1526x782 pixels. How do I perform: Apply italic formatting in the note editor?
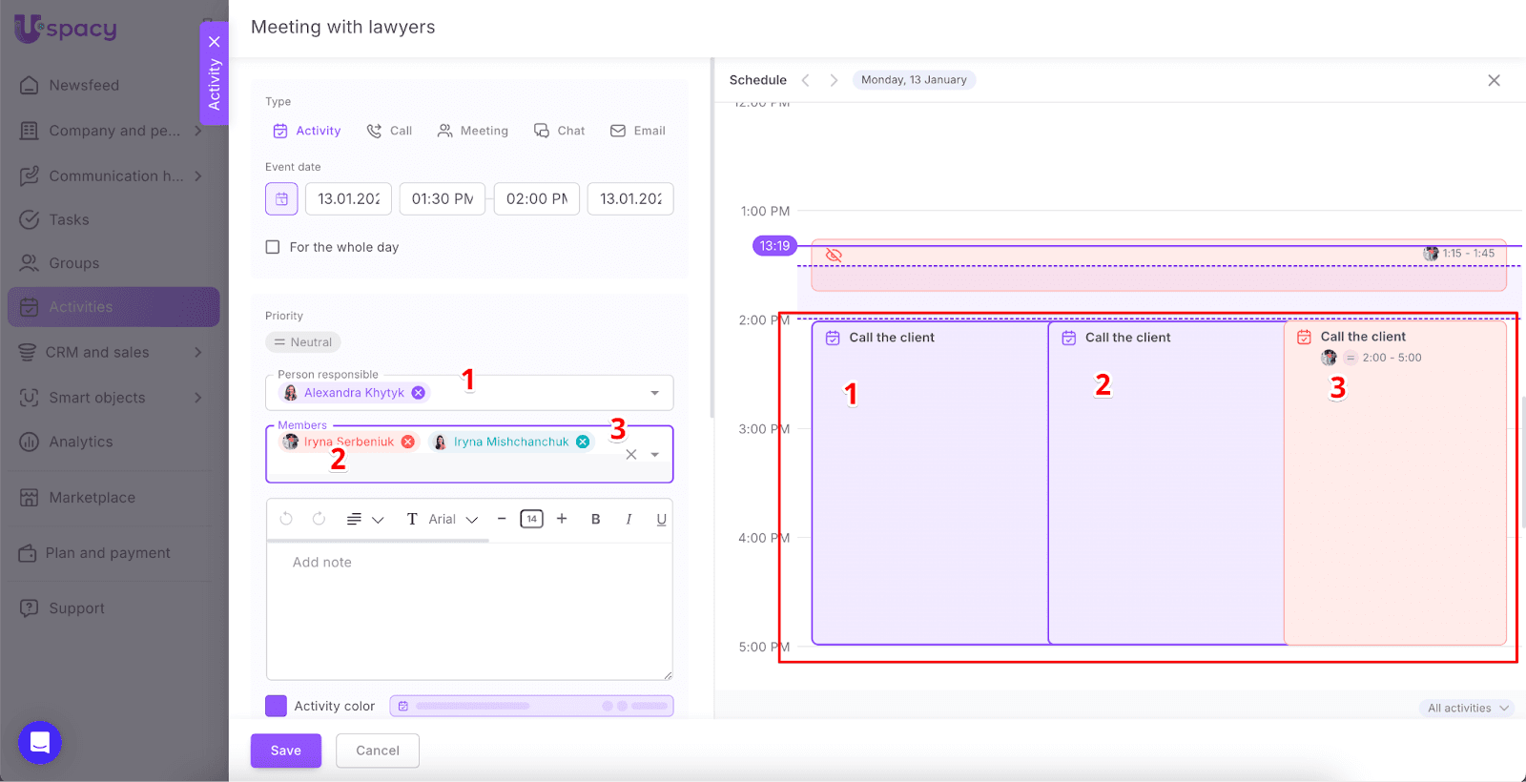pyautogui.click(x=629, y=519)
